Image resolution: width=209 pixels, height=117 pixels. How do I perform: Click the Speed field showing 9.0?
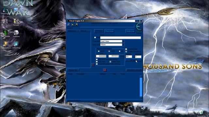pyautogui.click(x=129, y=57)
